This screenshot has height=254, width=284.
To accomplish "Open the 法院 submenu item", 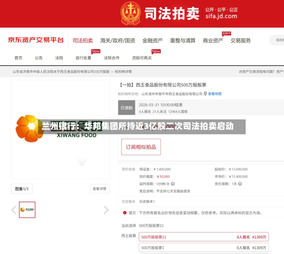I will tap(59, 58).
